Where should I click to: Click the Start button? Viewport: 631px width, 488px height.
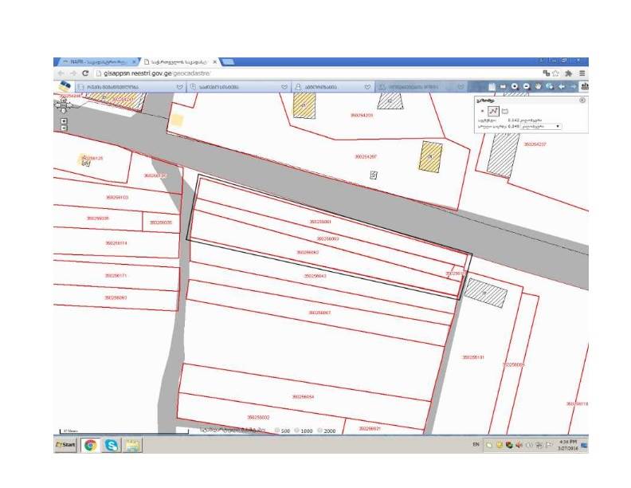point(65,445)
